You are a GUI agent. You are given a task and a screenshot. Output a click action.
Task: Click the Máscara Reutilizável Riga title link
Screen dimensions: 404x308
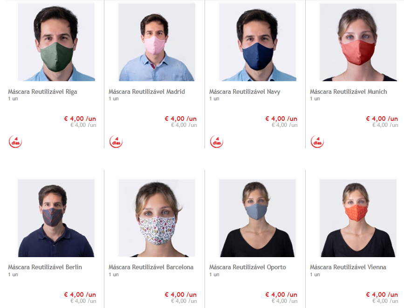pyautogui.click(x=42, y=91)
